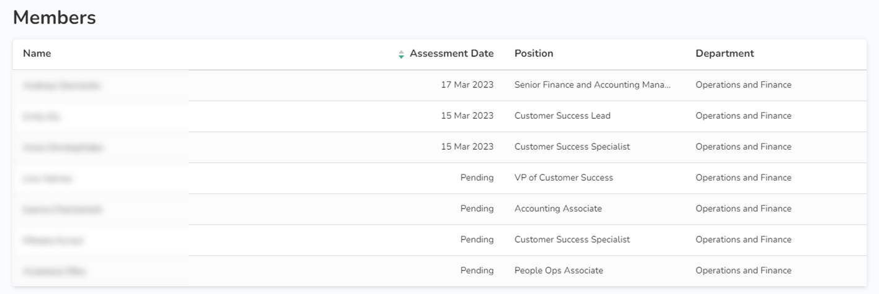Open the Senior Finance and Accounting Manager row

(x=592, y=85)
